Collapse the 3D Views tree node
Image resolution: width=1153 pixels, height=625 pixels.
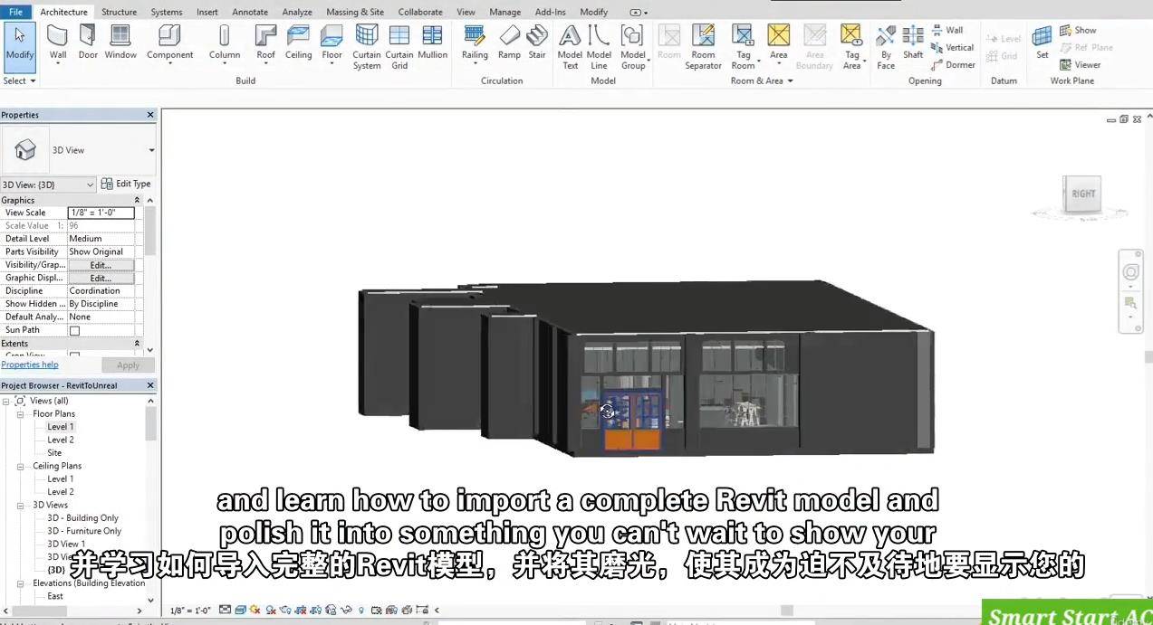pyautogui.click(x=20, y=506)
